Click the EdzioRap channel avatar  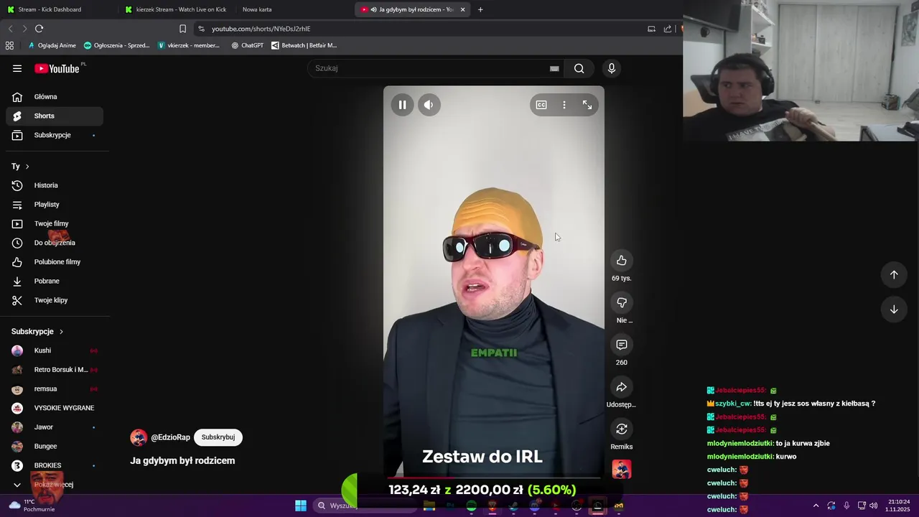[x=139, y=437]
